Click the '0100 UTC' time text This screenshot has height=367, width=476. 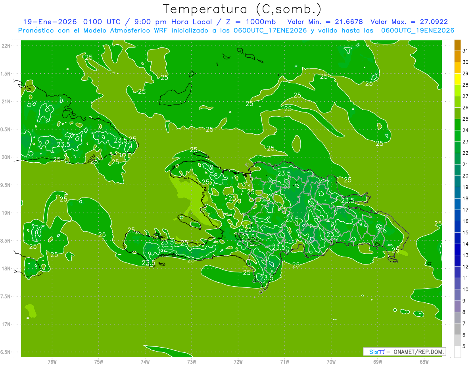[x=102, y=22]
